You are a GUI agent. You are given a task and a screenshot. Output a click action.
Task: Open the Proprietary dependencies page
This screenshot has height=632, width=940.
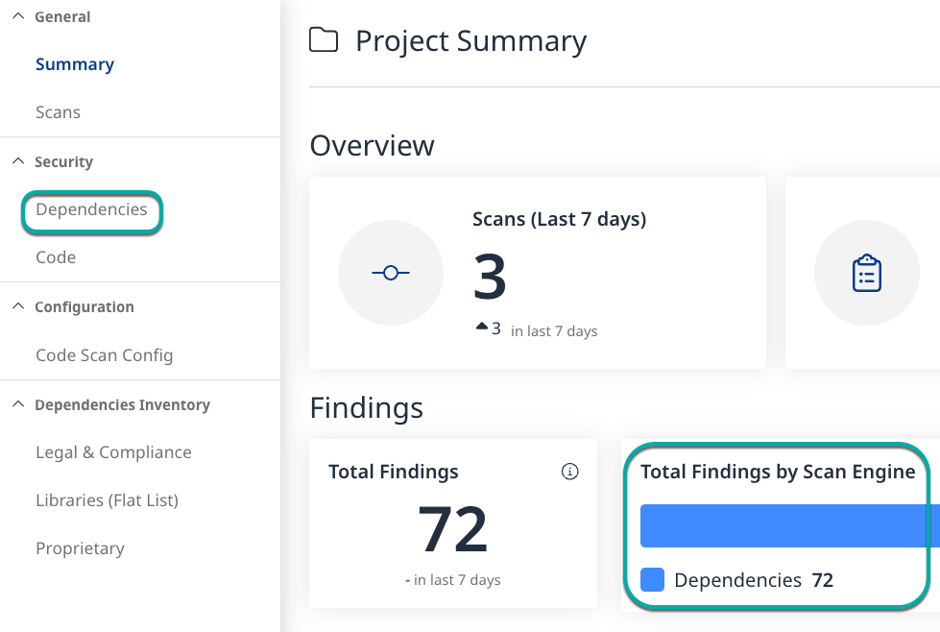click(x=80, y=547)
